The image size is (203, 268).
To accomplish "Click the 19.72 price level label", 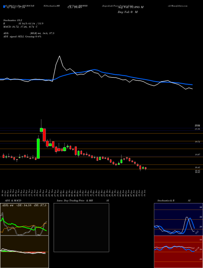I will click(x=197, y=142).
